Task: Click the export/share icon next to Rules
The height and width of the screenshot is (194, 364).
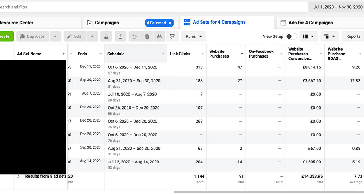Action: point(172,36)
